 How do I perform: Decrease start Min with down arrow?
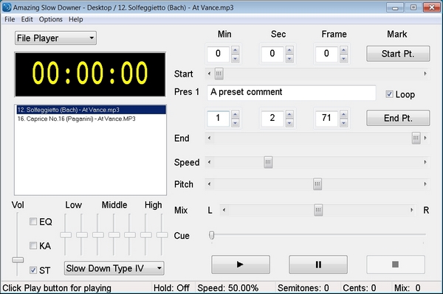tap(235, 58)
